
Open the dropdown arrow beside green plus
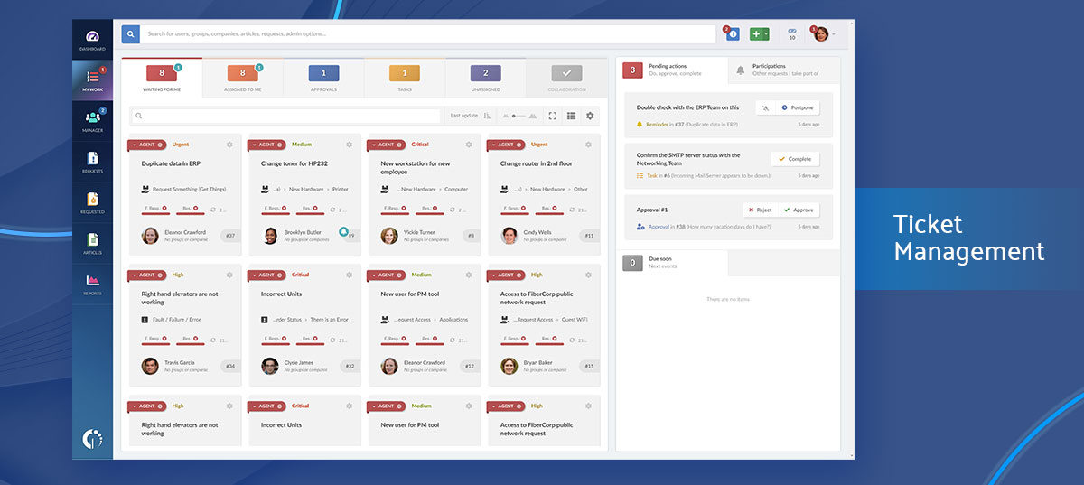(x=767, y=34)
